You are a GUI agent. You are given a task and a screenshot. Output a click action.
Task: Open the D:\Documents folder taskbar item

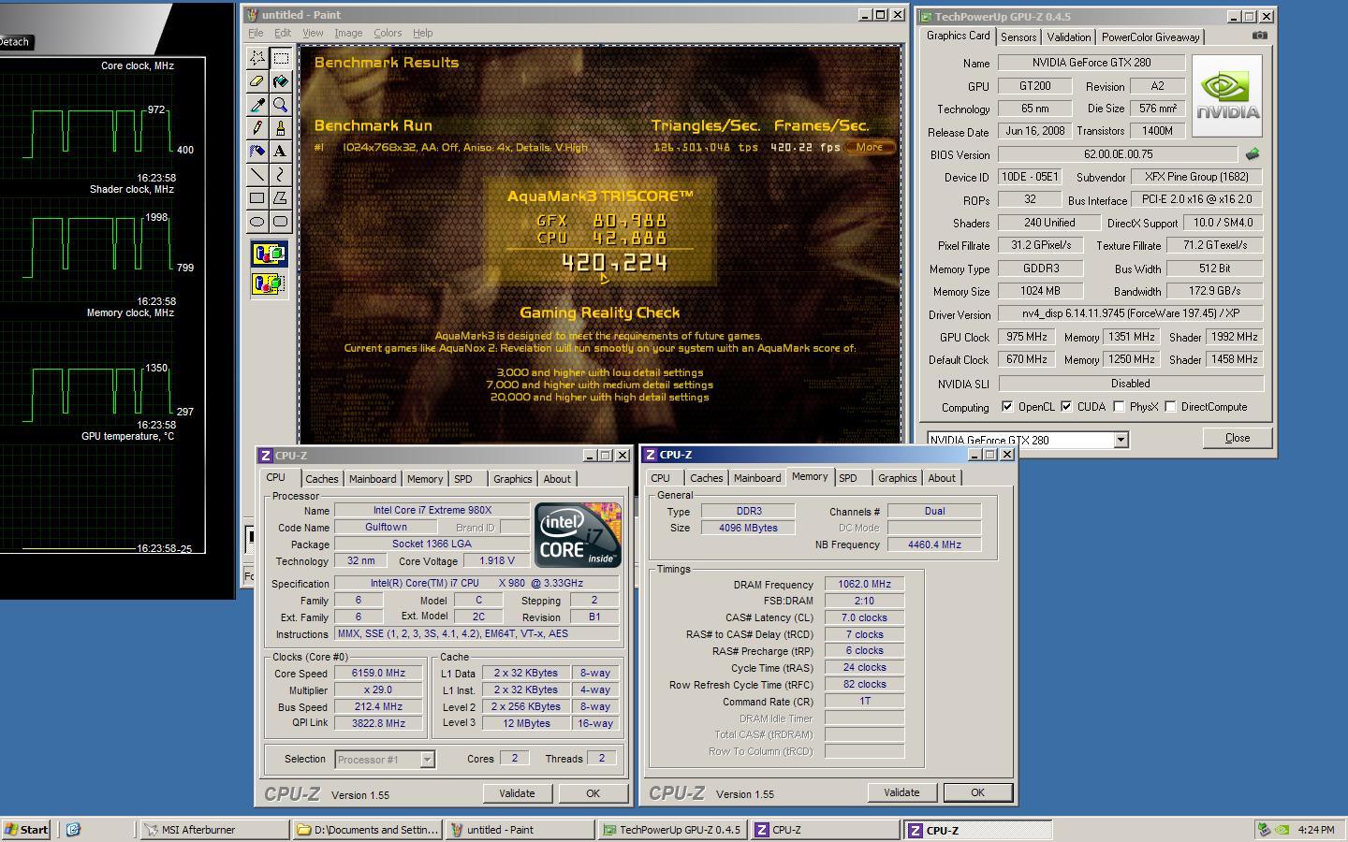tap(367, 829)
